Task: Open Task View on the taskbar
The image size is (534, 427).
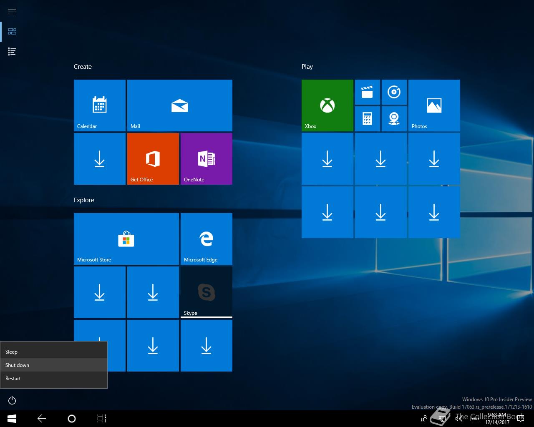Action: (102, 419)
